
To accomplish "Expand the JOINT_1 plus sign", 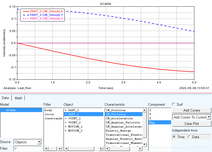I will click(x=66, y=118).
